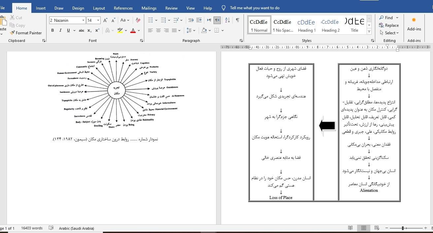Click the Sort paragraph icon
433x233 pixels.
(227, 20)
